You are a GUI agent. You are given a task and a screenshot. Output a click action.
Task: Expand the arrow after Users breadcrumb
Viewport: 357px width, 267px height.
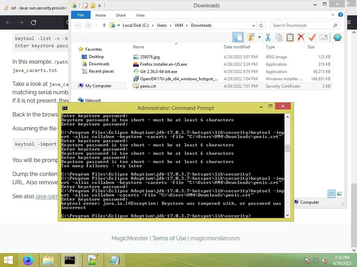point(170,25)
